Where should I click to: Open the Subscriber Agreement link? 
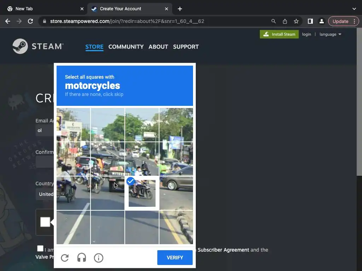(223, 250)
